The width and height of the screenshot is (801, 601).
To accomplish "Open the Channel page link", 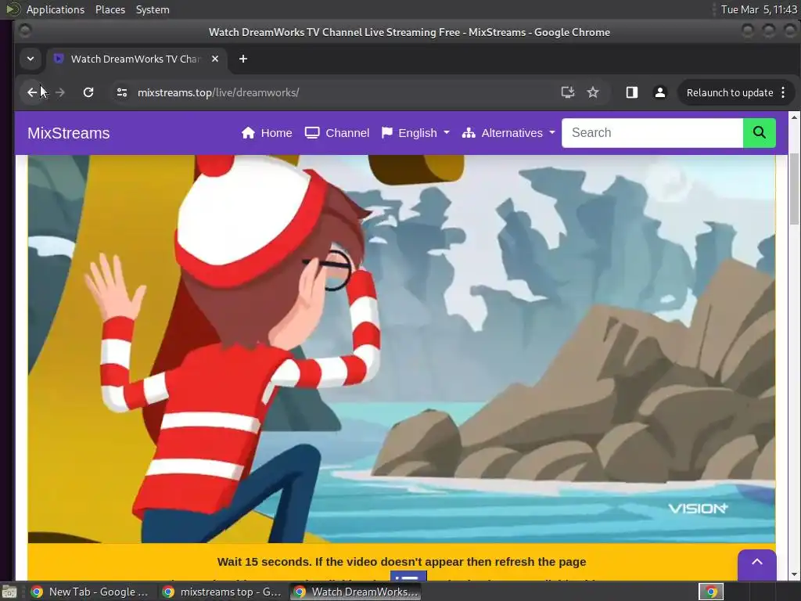I will click(x=337, y=133).
